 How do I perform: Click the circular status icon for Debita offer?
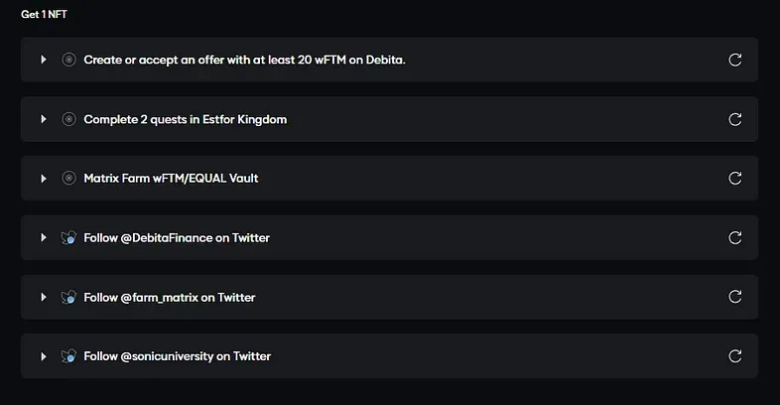(x=68, y=60)
